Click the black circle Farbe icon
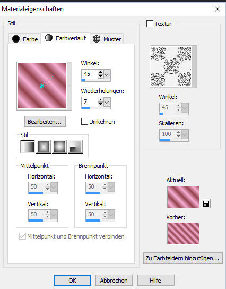226x289 pixels. (16, 39)
